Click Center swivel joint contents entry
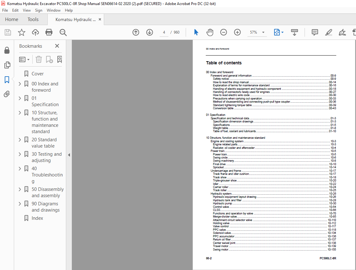 point(274,243)
